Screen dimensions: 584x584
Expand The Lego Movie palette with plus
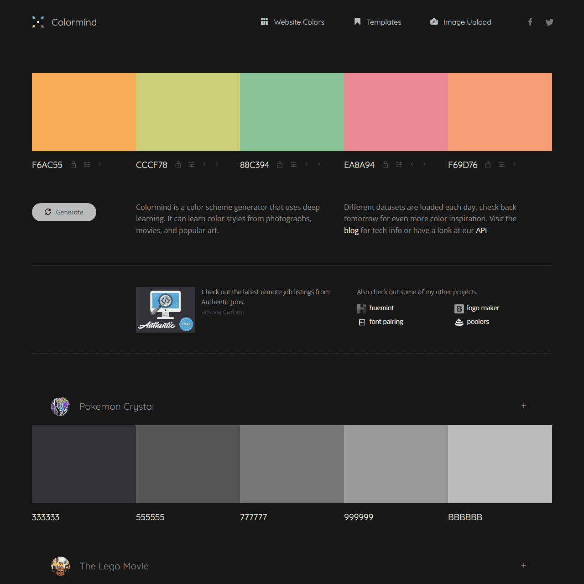point(524,565)
